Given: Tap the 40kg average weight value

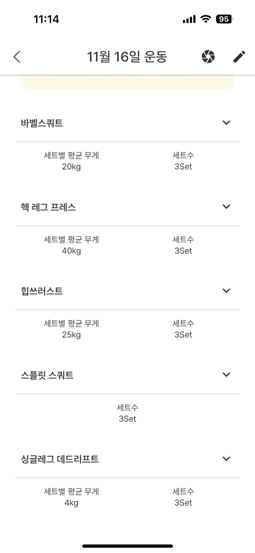Looking at the screenshot, I should tap(71, 251).
